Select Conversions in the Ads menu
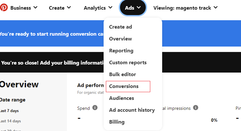241x131 pixels. (124, 86)
